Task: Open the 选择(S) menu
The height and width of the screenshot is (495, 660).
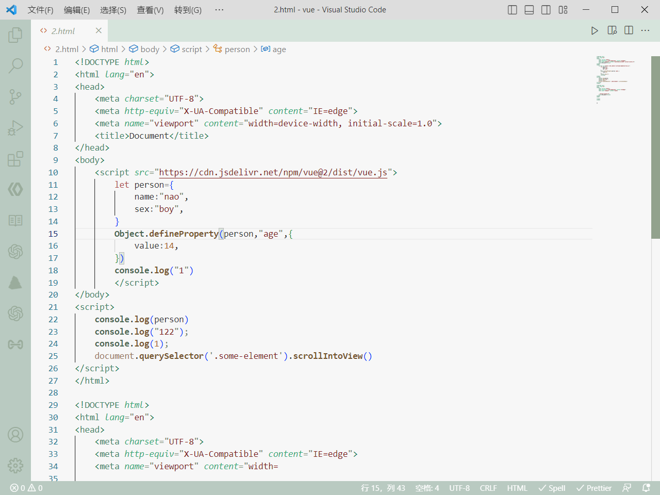Action: click(113, 10)
